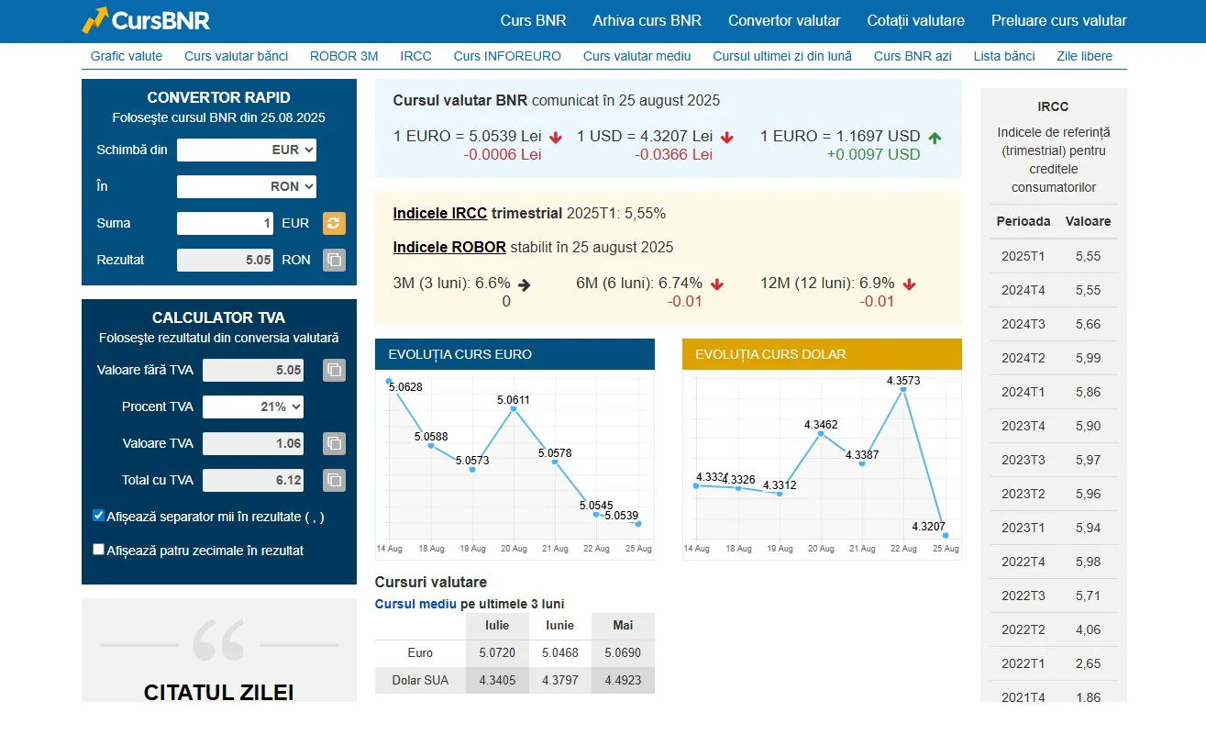Click the Iulie column header
This screenshot has width=1206, height=746.
[x=497, y=626]
